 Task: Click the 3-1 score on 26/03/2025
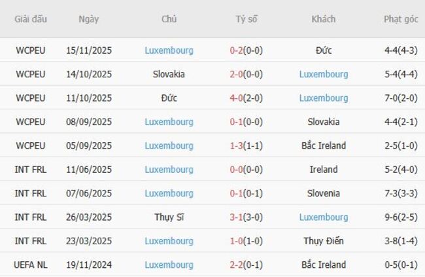(238, 217)
